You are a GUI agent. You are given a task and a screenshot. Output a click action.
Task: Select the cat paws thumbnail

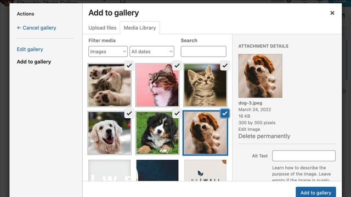110,85
